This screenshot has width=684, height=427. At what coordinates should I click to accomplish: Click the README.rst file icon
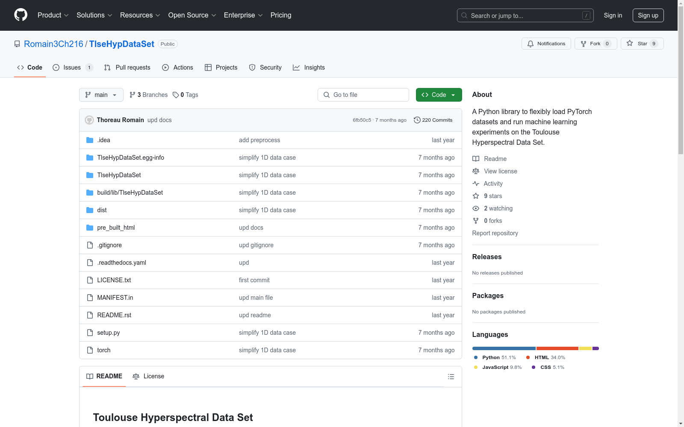tap(90, 315)
